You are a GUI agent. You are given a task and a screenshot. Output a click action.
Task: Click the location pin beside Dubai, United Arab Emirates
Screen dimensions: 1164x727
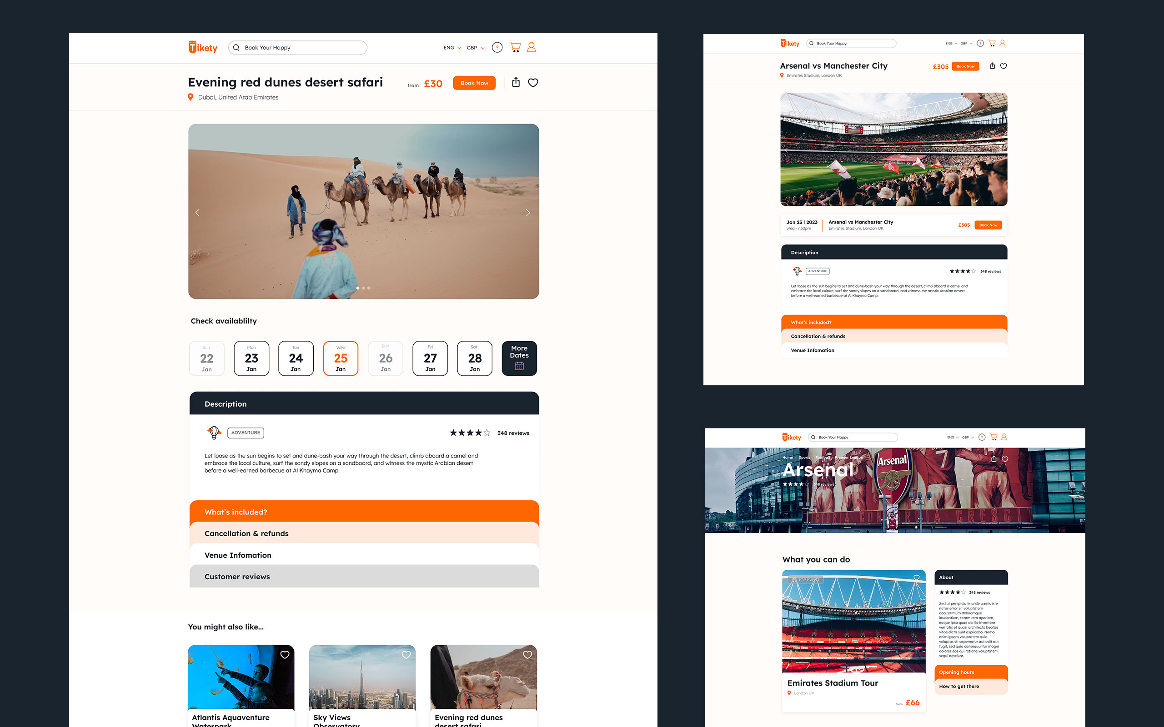[191, 97]
